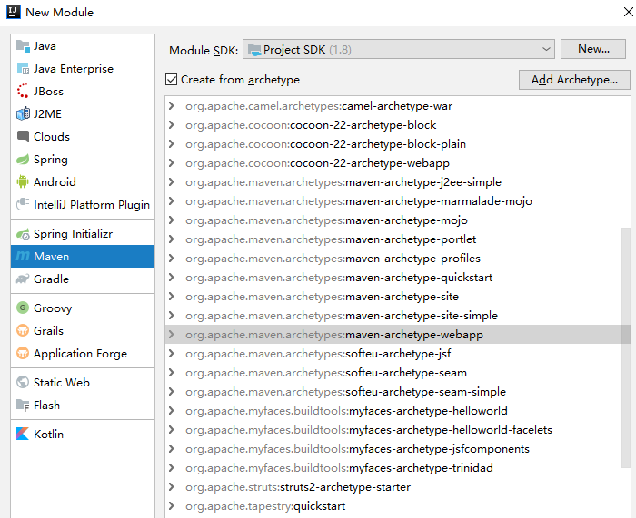Image resolution: width=636 pixels, height=518 pixels.
Task: Click the Kotlin logo icon
Action: tap(24, 435)
